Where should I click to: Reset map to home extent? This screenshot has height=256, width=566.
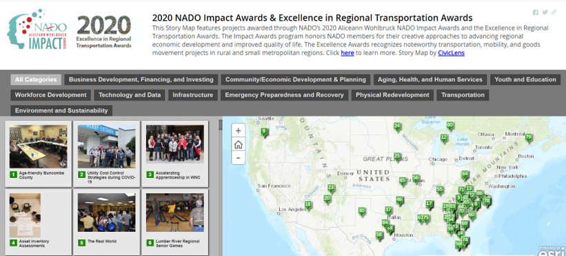[238, 144]
